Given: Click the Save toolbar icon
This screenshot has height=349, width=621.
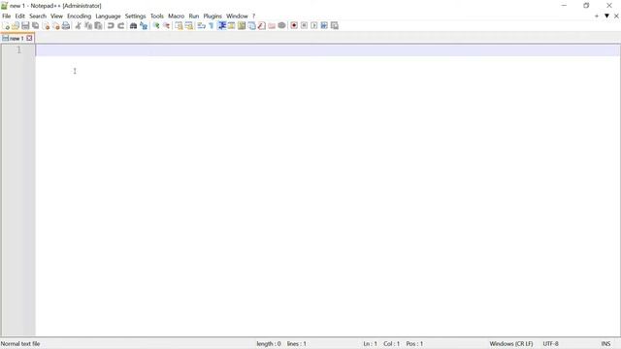Looking at the screenshot, I should pyautogui.click(x=25, y=26).
